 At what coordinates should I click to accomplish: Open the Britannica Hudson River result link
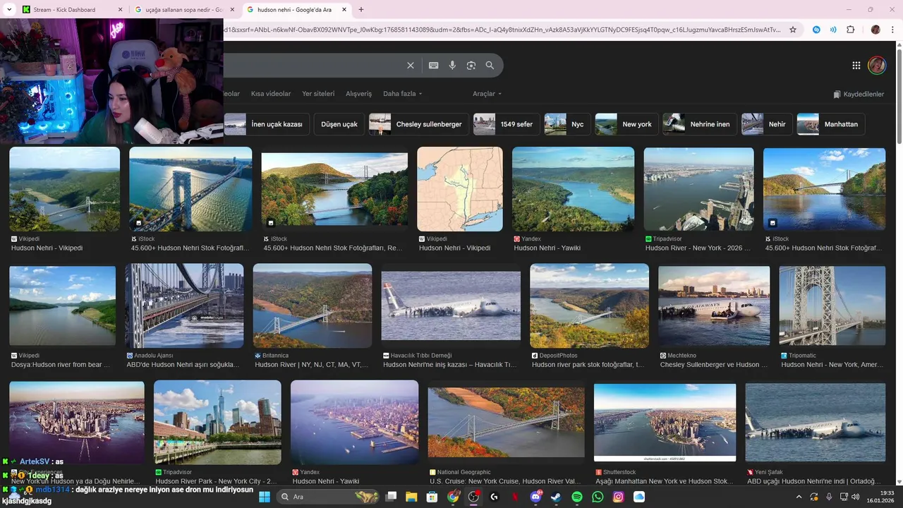[312, 365]
